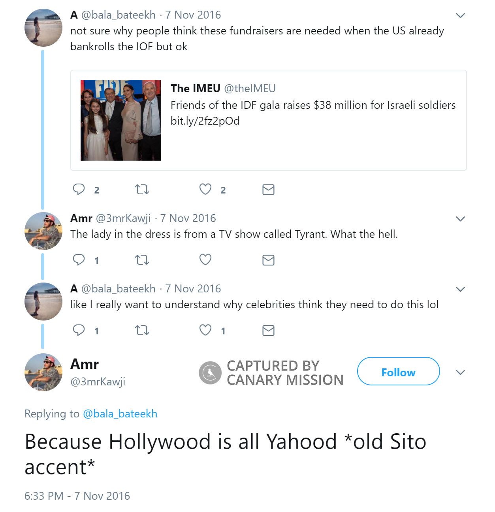Expand options chevron on Tyrant tweet

[460, 219]
